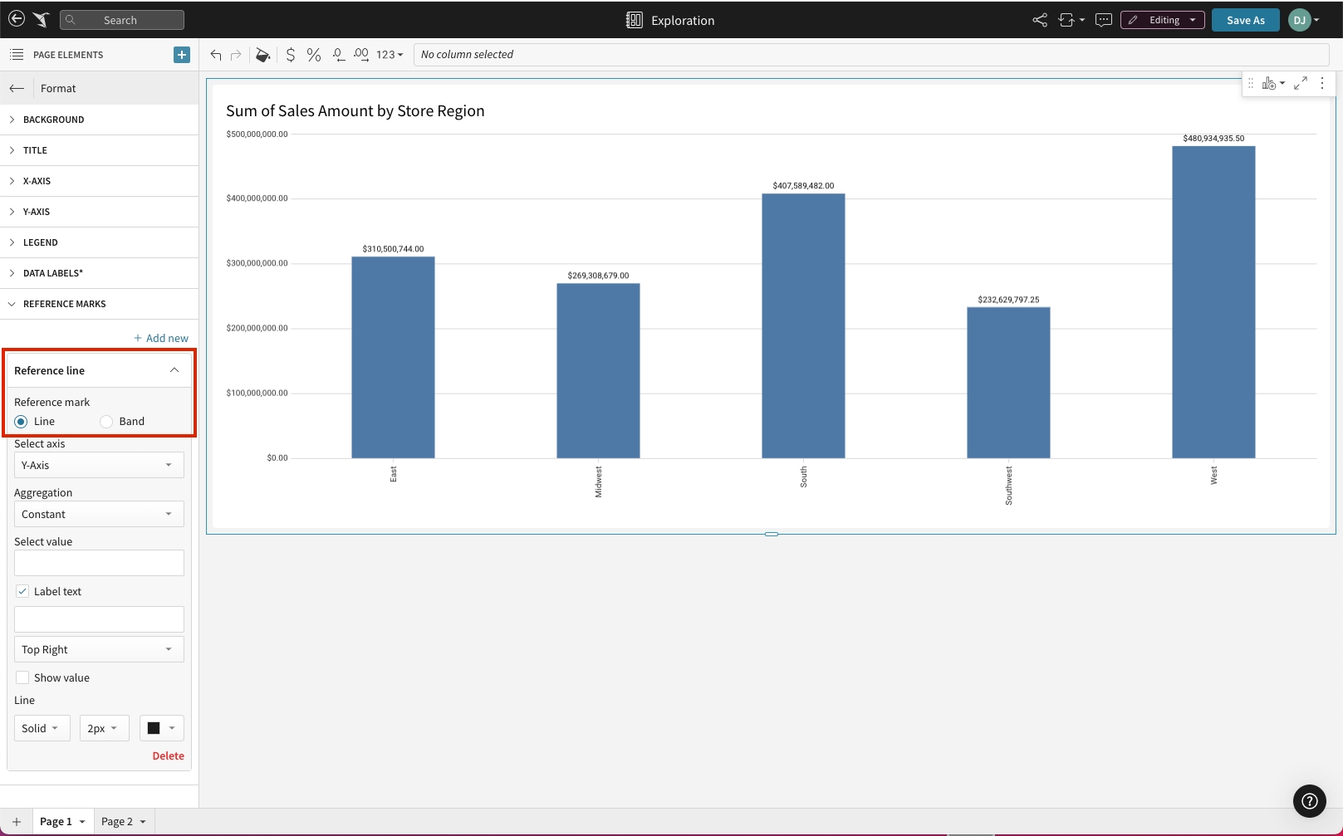Expand the X-AXIS format section

[x=37, y=181]
